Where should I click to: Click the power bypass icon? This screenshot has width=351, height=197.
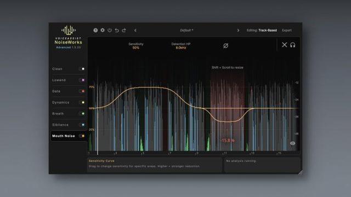(110, 30)
